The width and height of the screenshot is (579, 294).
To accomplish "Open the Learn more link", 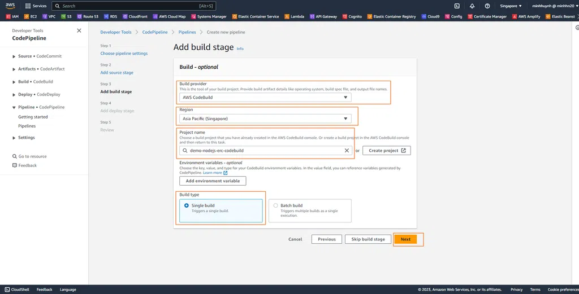I will pyautogui.click(x=215, y=173).
